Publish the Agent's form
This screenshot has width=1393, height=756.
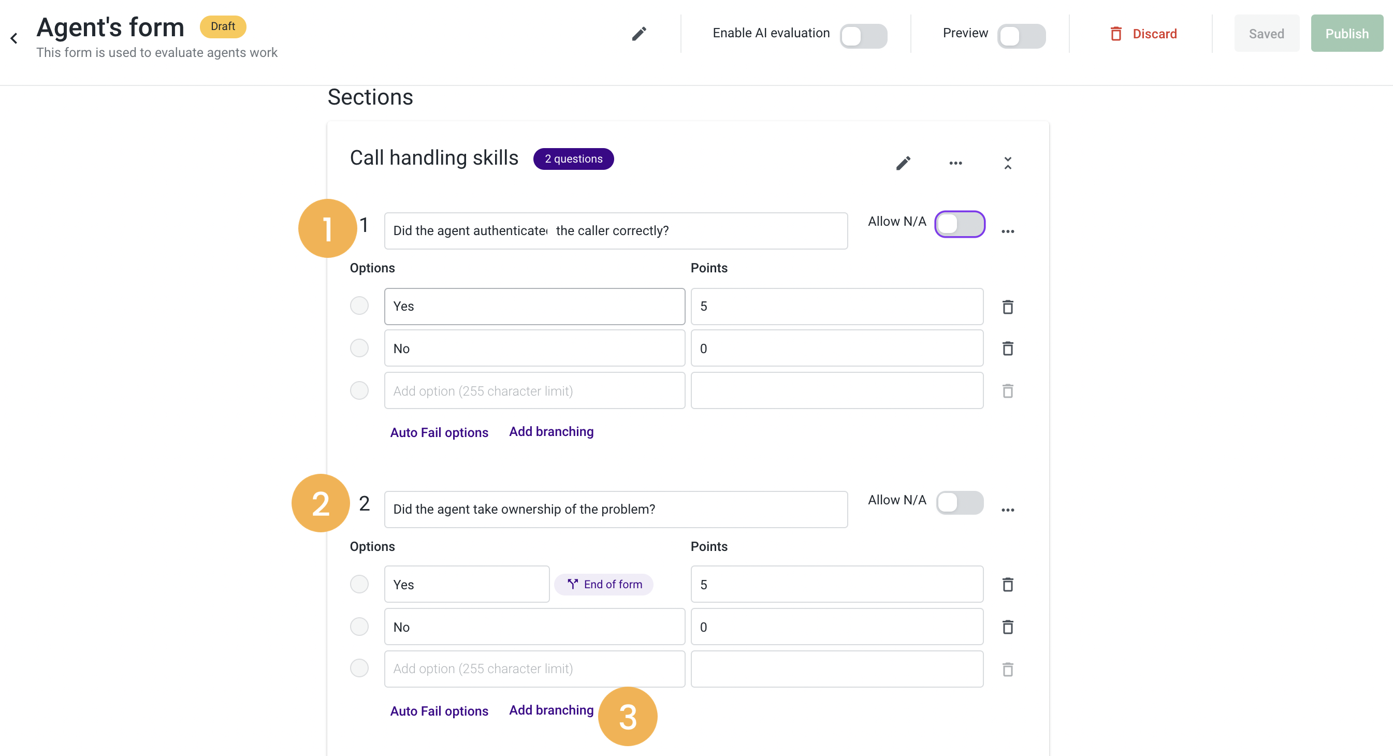[x=1346, y=33]
